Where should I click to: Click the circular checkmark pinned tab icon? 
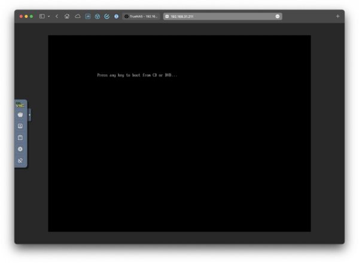point(107,16)
